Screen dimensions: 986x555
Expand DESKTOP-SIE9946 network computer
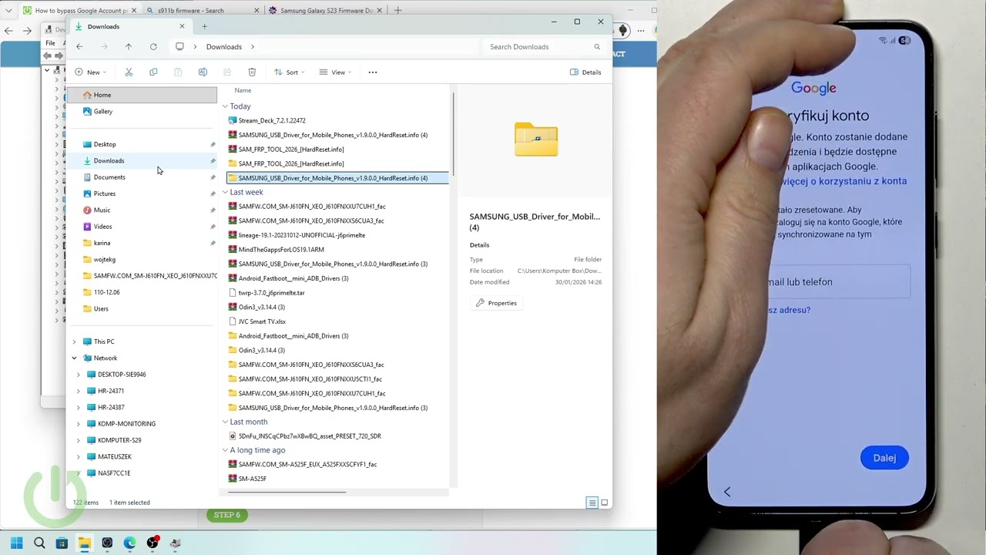[x=78, y=375]
